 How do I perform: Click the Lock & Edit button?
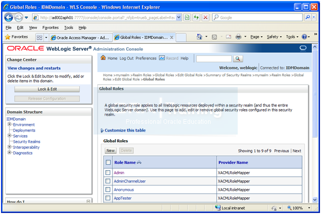(47, 89)
